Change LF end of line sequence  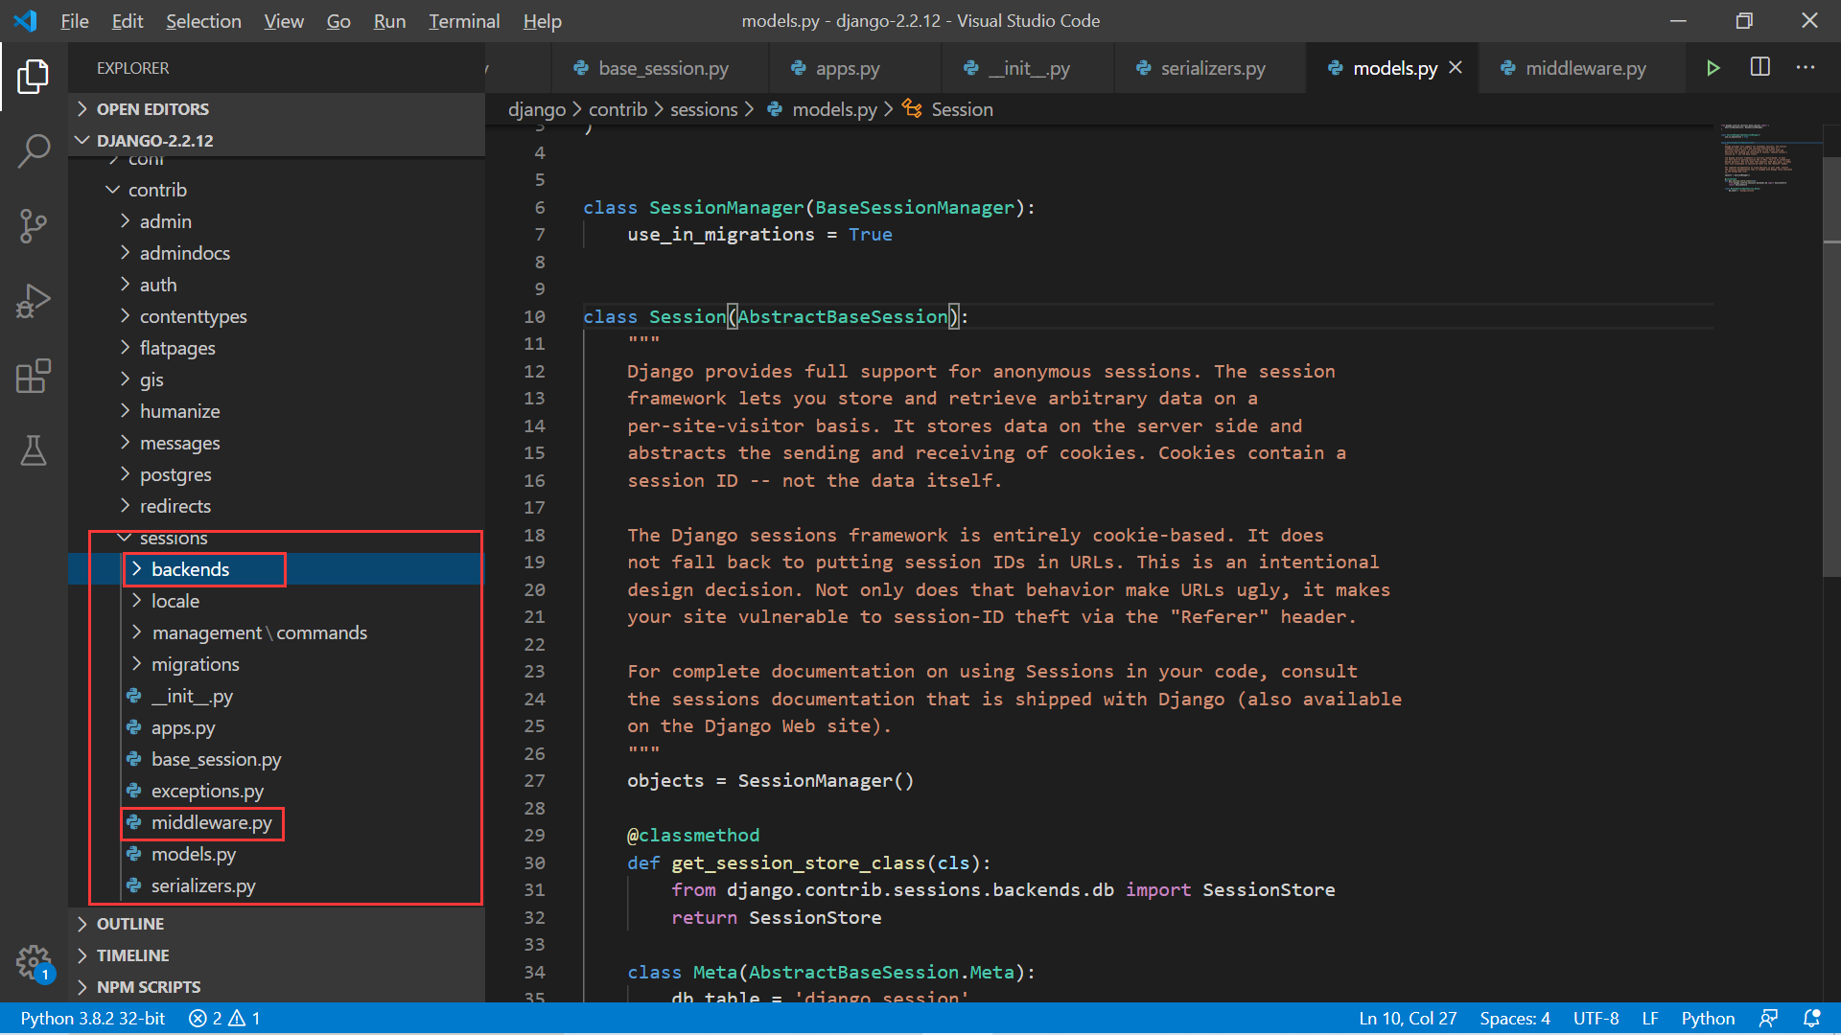1650,1018
